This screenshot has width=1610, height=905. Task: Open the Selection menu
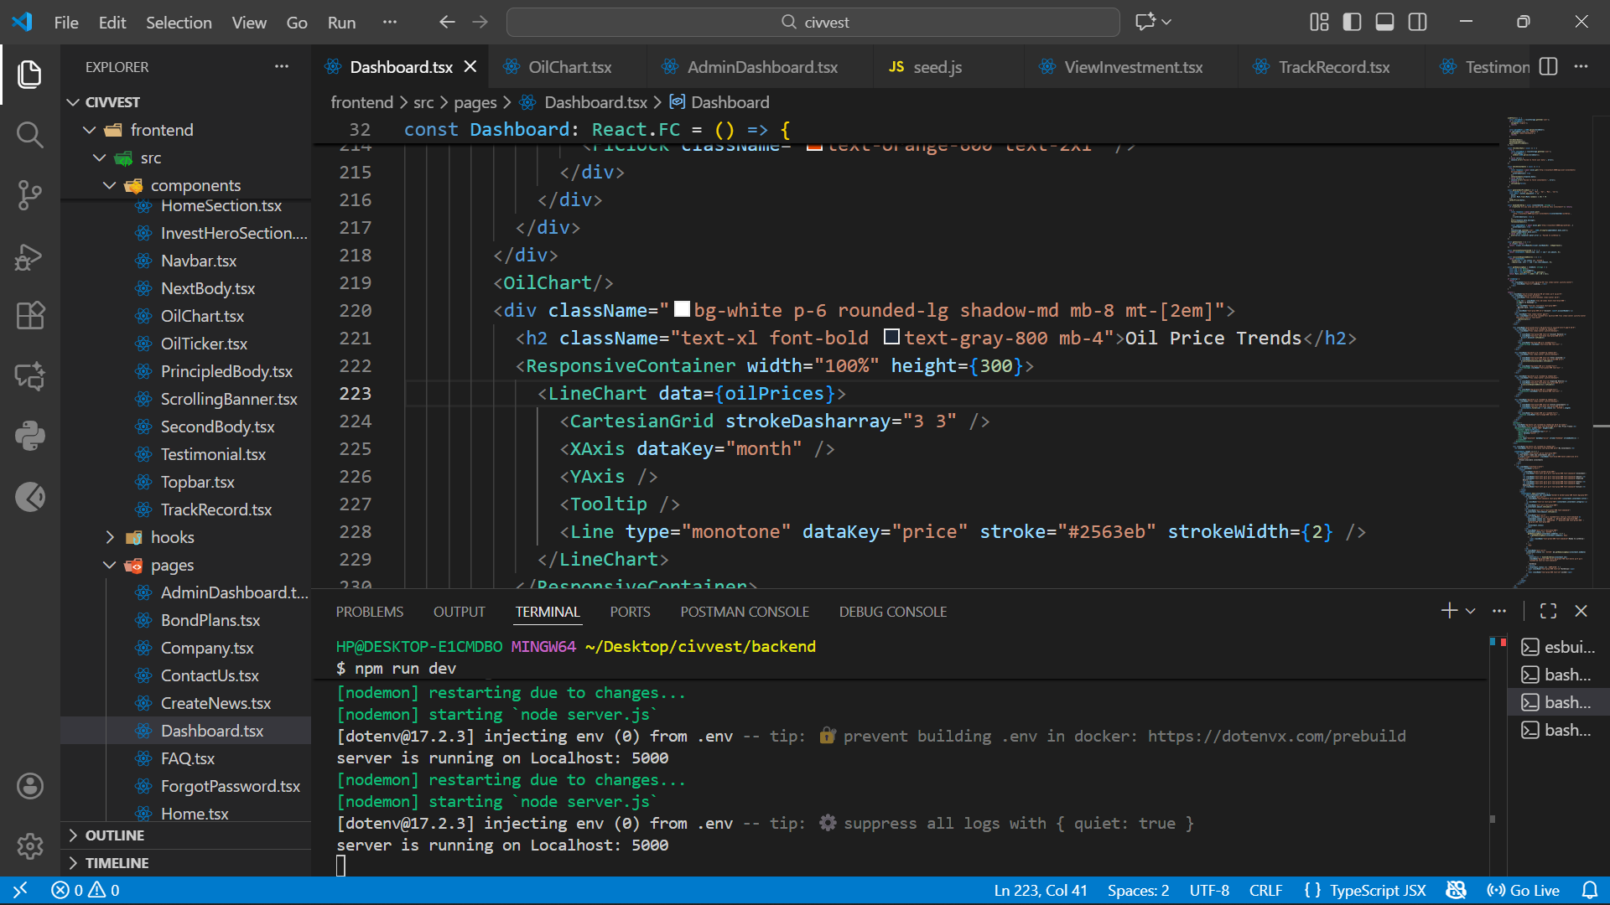tap(179, 23)
